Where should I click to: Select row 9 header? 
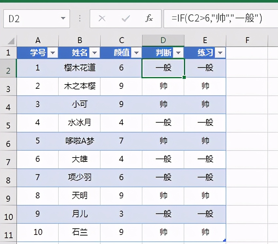[x=8, y=196]
